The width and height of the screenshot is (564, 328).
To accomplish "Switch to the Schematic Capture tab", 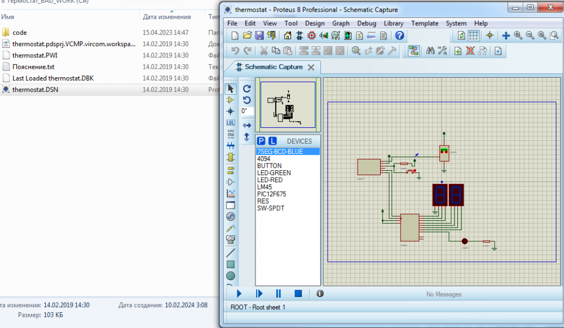I will (x=273, y=67).
